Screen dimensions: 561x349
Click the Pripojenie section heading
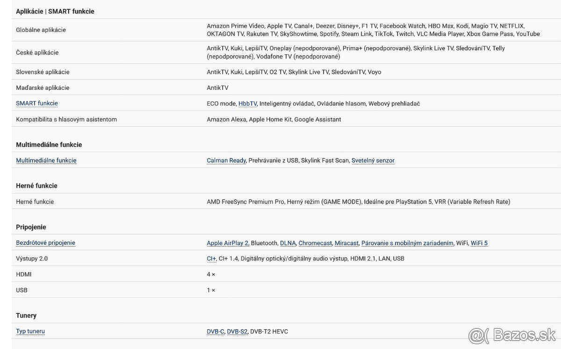[31, 227]
